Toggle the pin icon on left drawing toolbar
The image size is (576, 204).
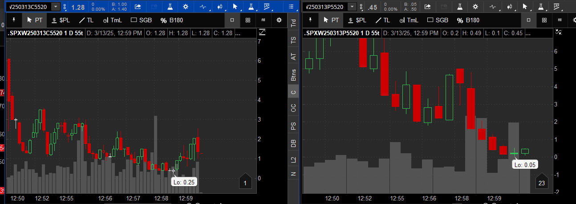(x=14, y=20)
